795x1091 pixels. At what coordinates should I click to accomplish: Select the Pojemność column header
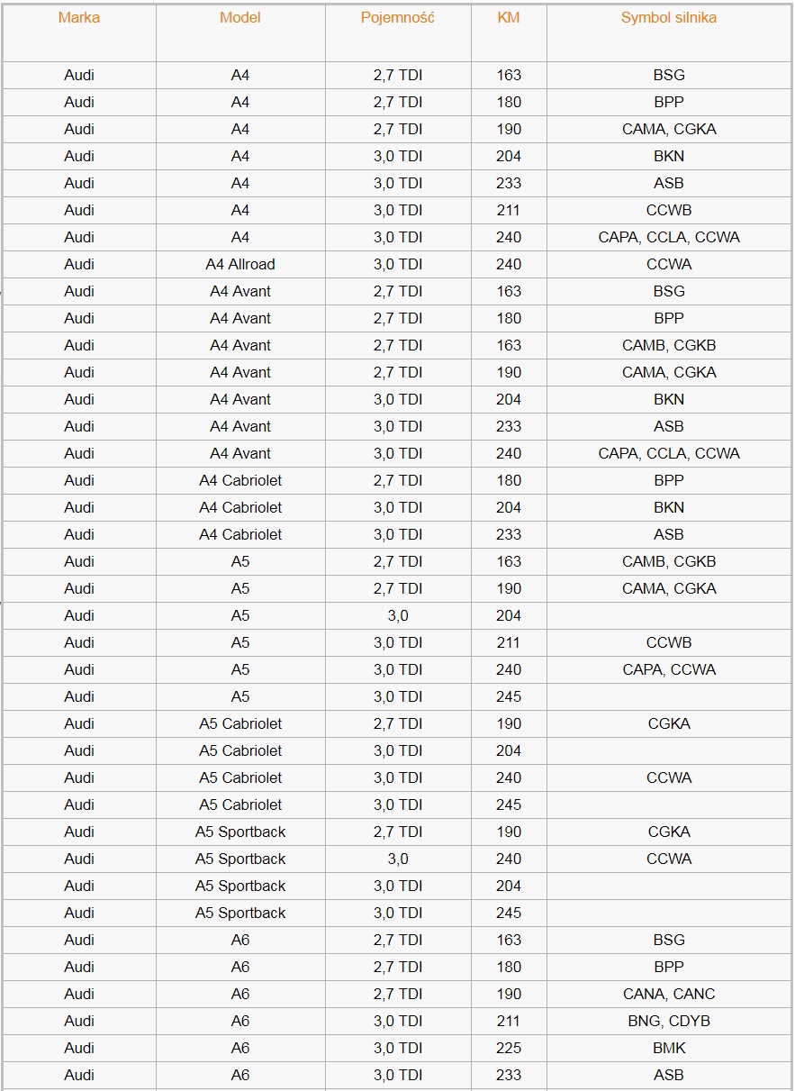[398, 18]
